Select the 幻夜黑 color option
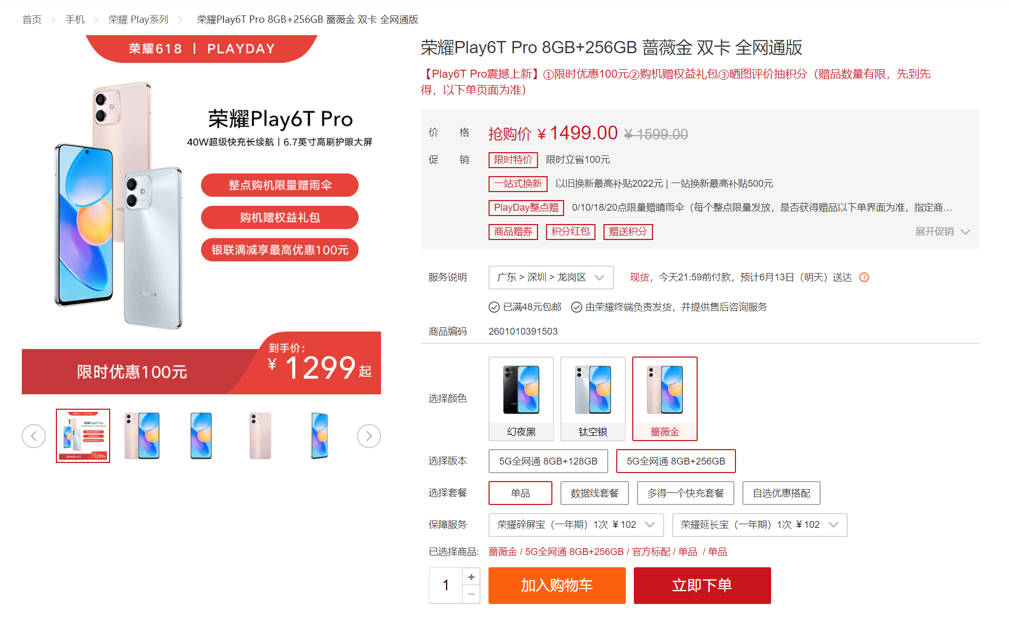 [521, 399]
